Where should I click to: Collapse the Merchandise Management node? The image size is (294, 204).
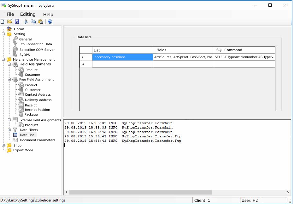click(x=3, y=59)
